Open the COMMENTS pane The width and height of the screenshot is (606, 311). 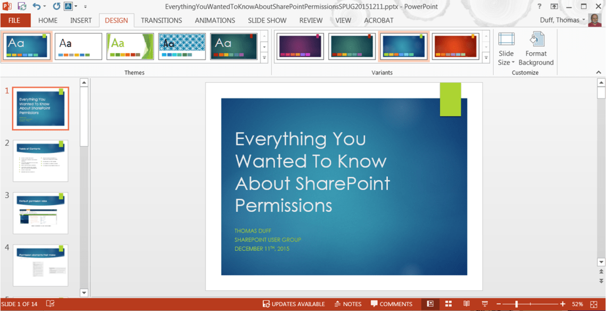392,304
